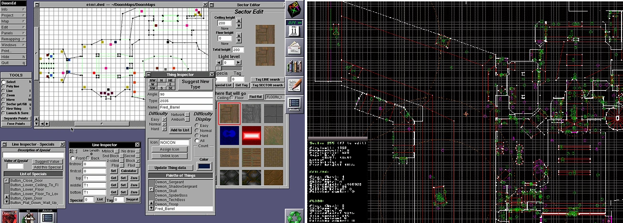Click Find flat button
Image resolution: width=623 pixels, height=223 pixels.
(256, 96)
